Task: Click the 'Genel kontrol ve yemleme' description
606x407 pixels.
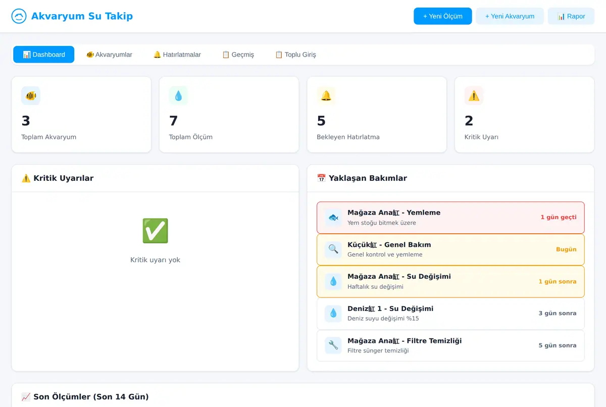Action: (385, 255)
